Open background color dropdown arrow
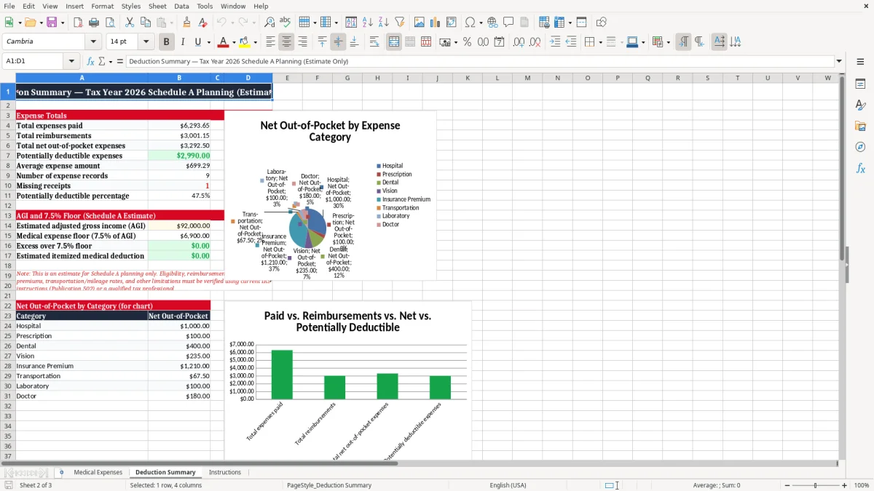Viewport: 874px width, 491px height. coord(255,42)
